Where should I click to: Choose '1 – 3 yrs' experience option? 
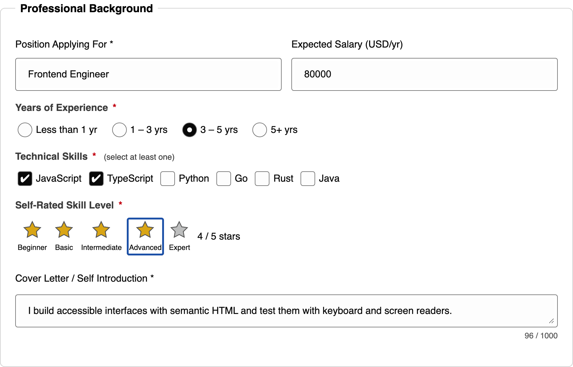coord(119,130)
